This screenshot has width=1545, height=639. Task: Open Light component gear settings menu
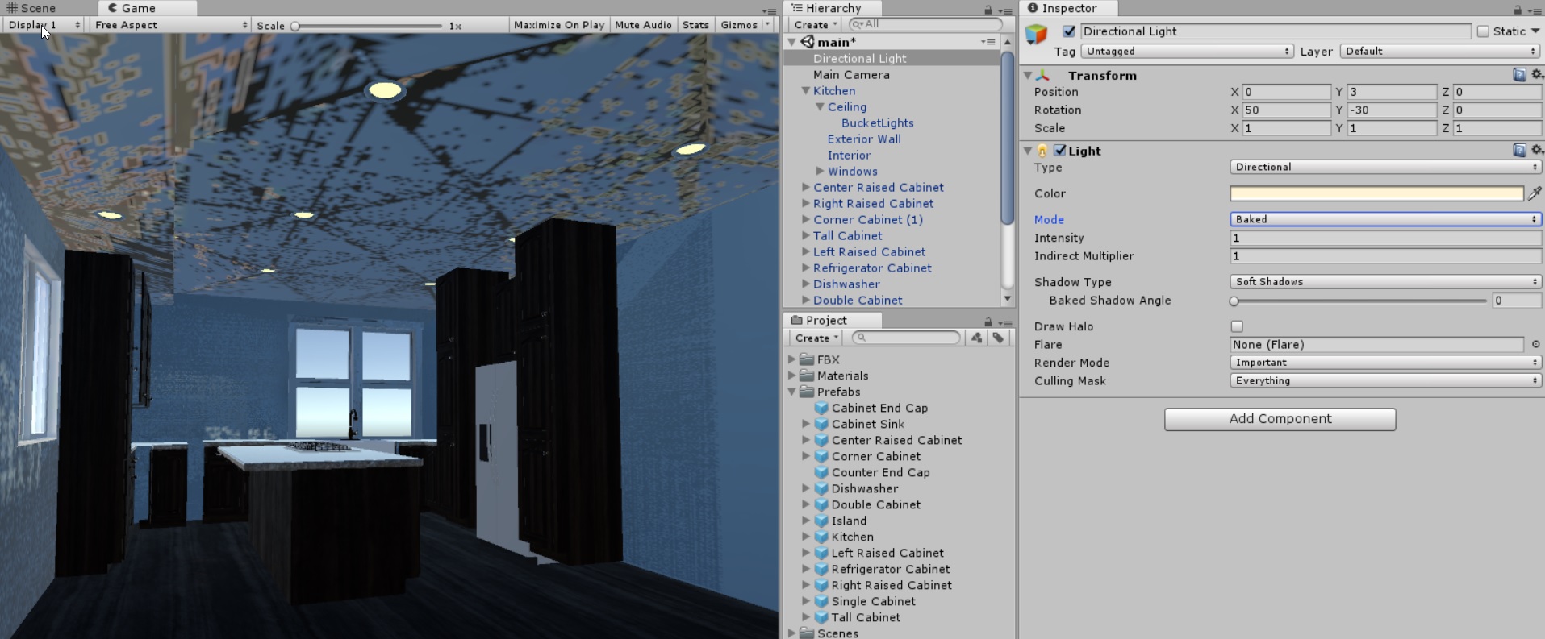1537,150
